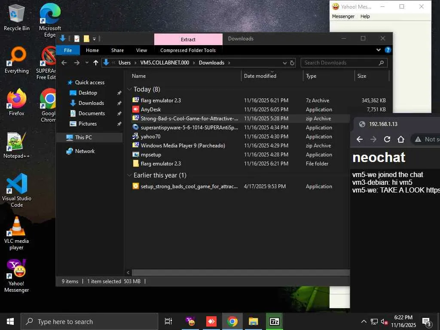Switch to the View ribbon tab
The height and width of the screenshot is (330, 440).
tap(141, 50)
